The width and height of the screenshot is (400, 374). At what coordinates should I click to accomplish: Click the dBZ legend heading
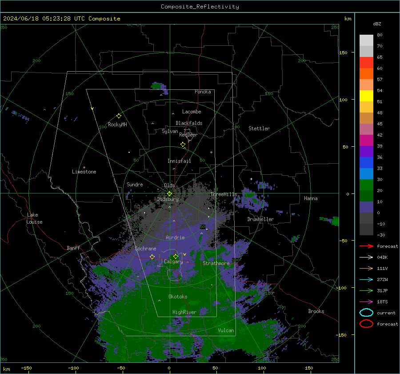click(x=377, y=24)
